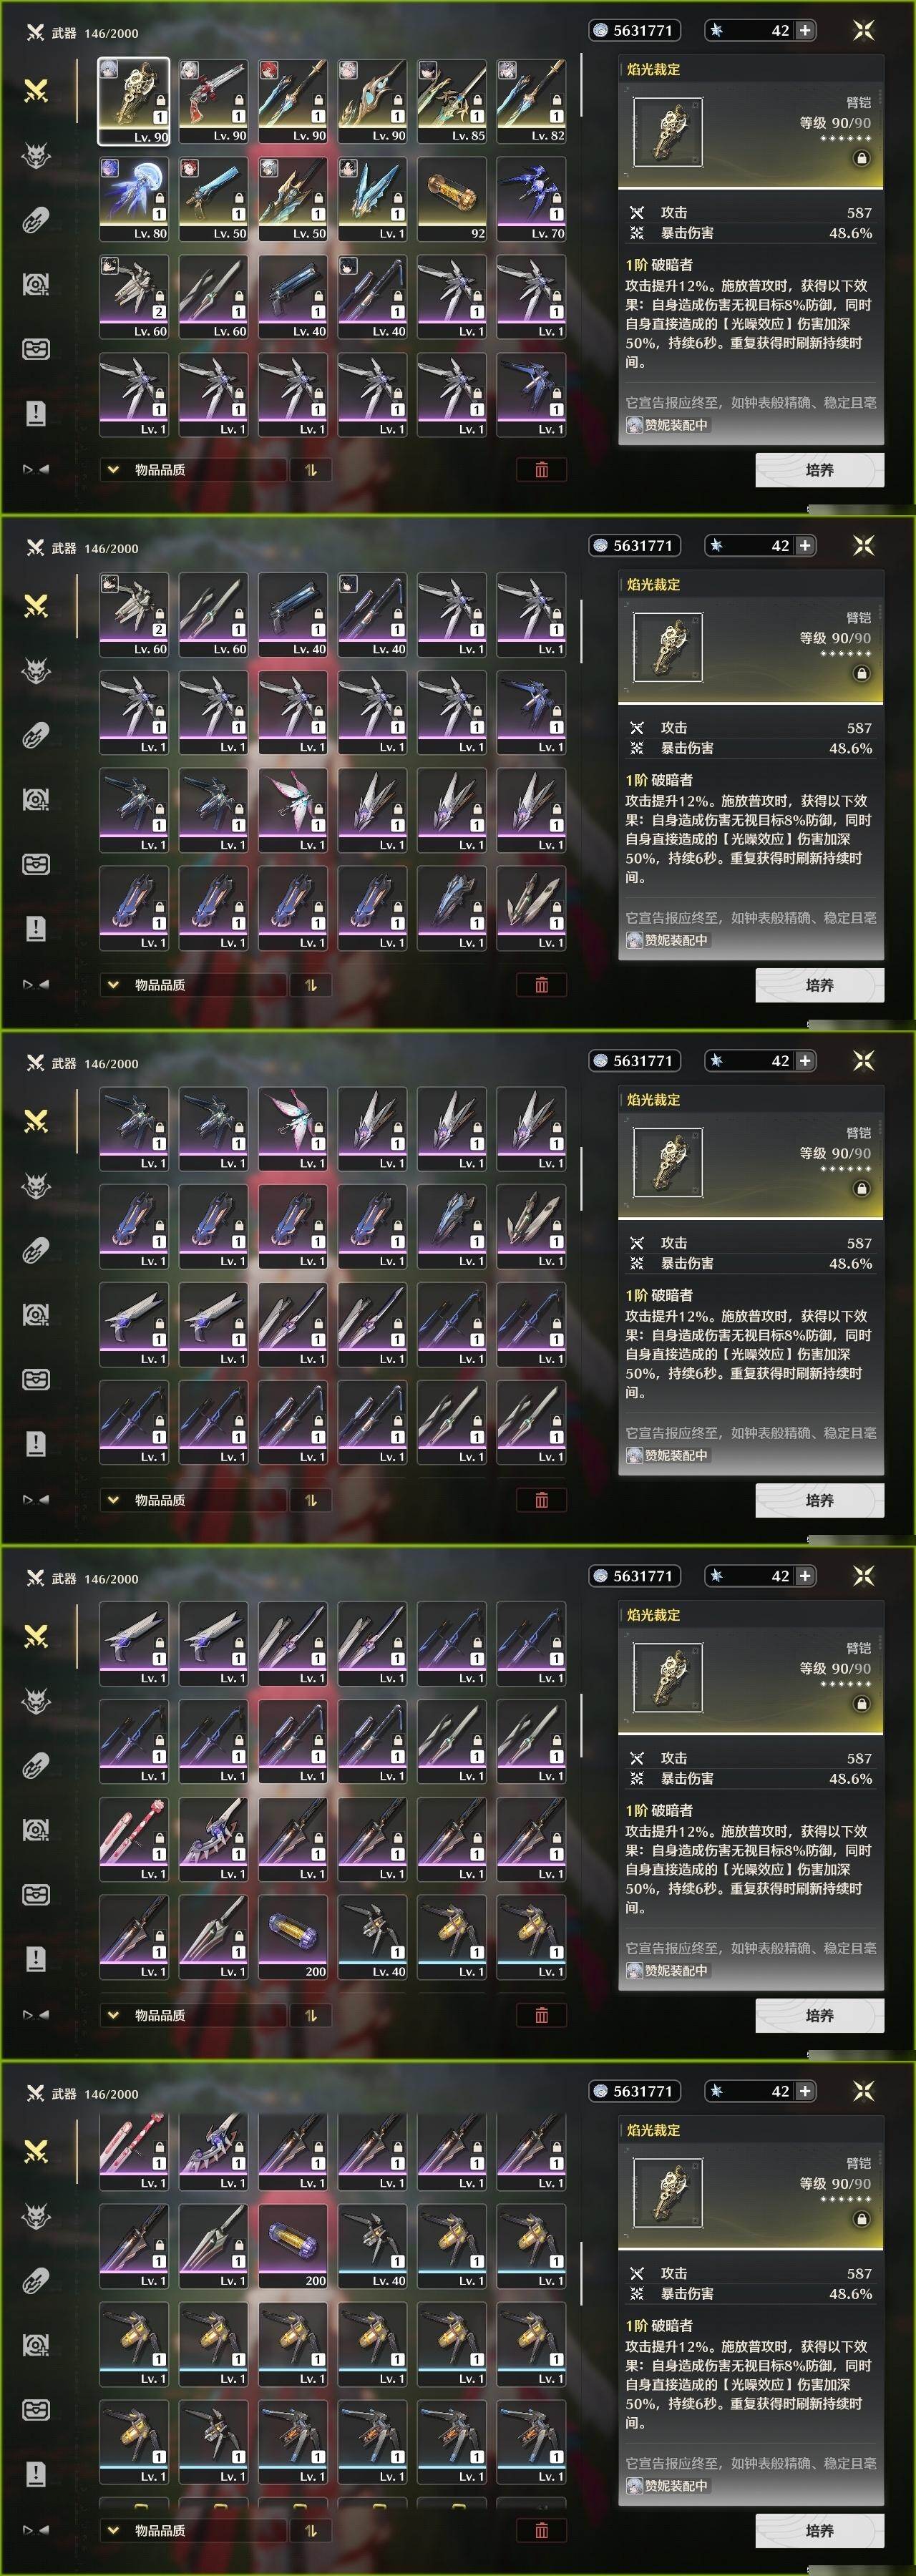Toggle lock on 焰光裁定 in second panel
This screenshot has height=2576, width=916.
(x=861, y=673)
